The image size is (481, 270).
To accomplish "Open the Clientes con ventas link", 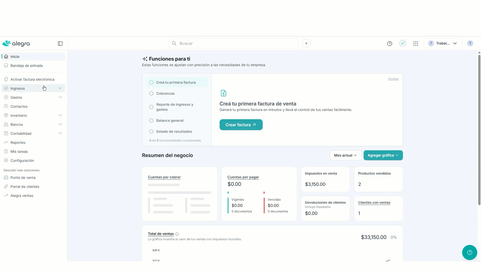I will click(374, 202).
